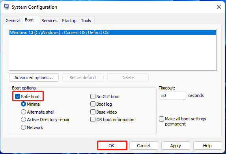226x154 pixels.
Task: Switch to the General tab
Action: click(x=13, y=21)
